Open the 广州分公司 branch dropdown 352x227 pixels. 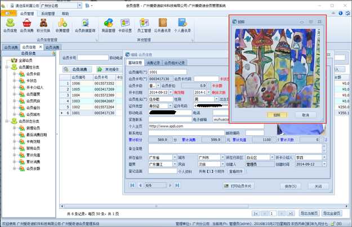click(x=80, y=6)
